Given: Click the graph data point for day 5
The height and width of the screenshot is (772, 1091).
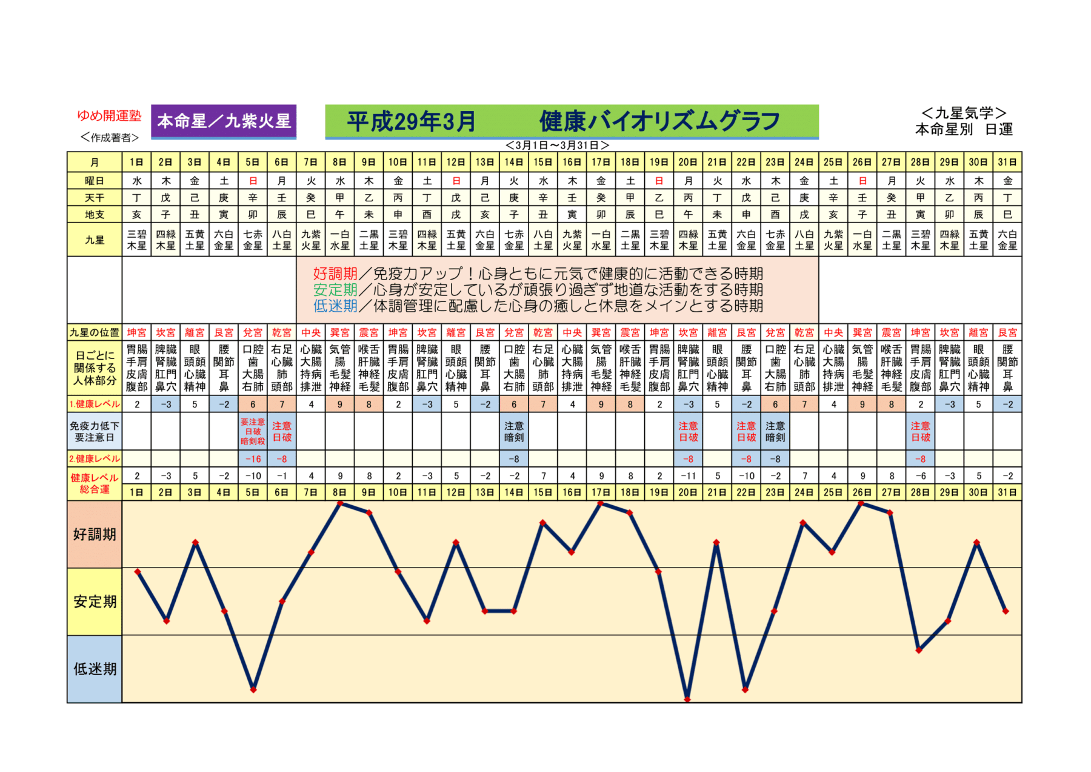Looking at the screenshot, I should 253,690.
